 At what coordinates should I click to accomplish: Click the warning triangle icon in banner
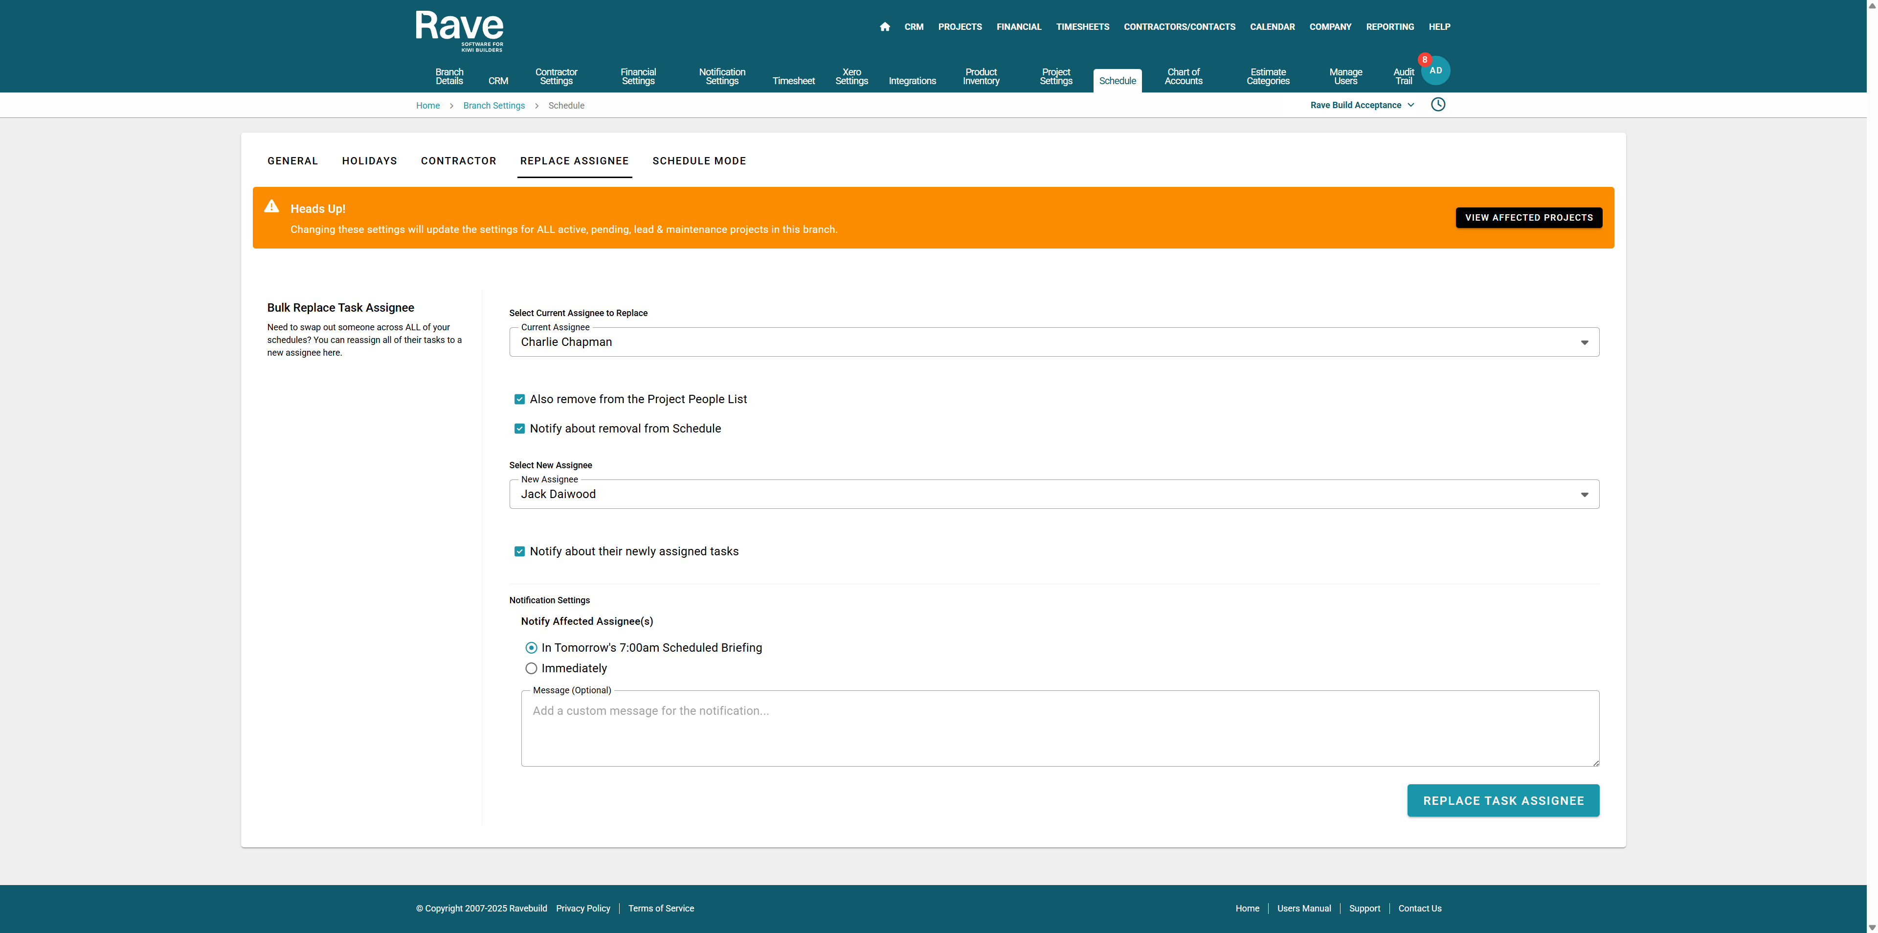272,206
